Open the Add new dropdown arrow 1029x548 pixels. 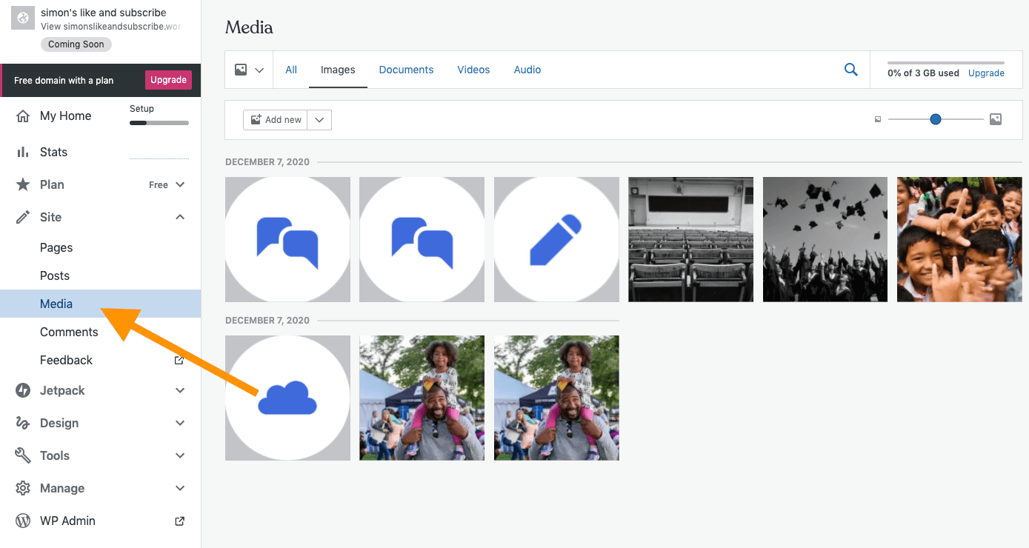coord(319,120)
